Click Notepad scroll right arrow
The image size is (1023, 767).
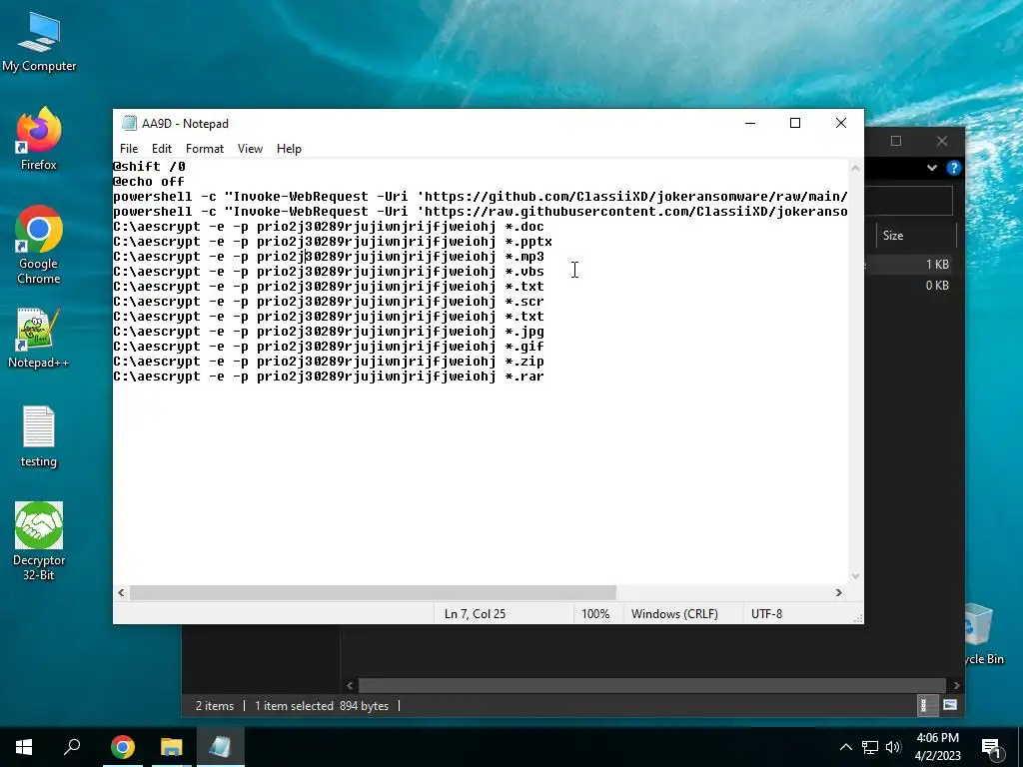pos(839,592)
